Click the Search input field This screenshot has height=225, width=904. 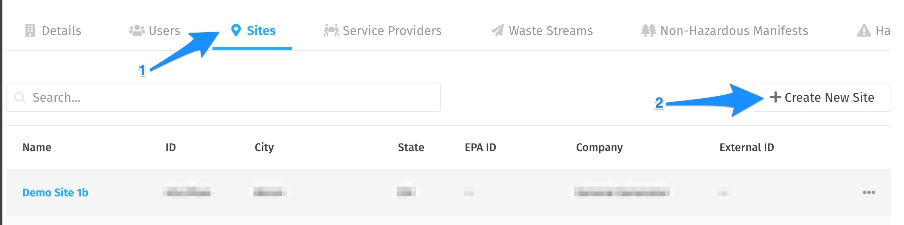click(x=224, y=97)
